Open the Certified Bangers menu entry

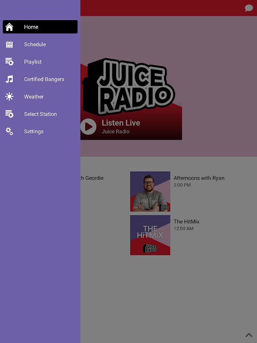pos(40,79)
